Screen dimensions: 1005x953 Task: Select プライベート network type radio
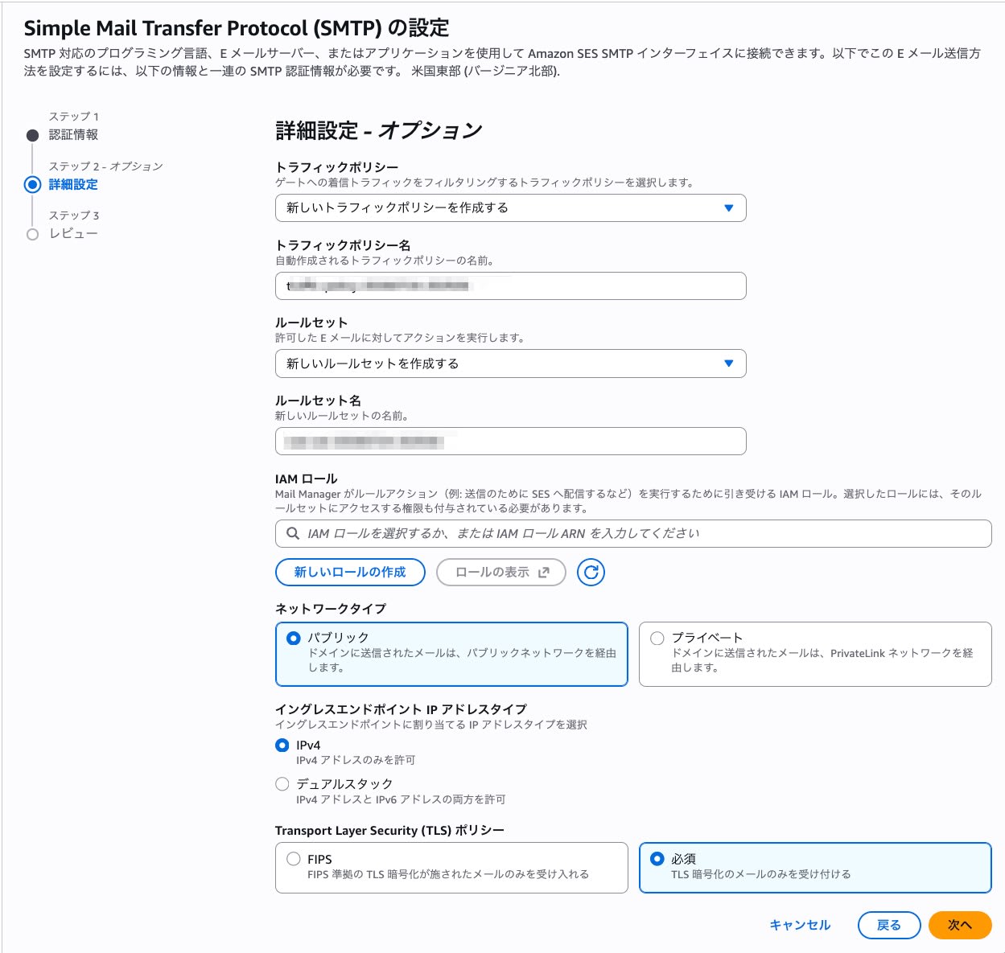[x=657, y=638]
